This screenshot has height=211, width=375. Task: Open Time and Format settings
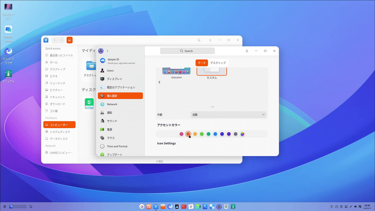click(120, 146)
